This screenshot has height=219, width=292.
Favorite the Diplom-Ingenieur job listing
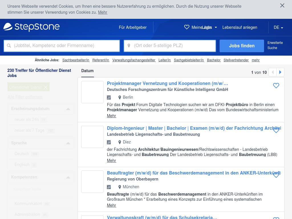pyautogui.click(x=276, y=130)
